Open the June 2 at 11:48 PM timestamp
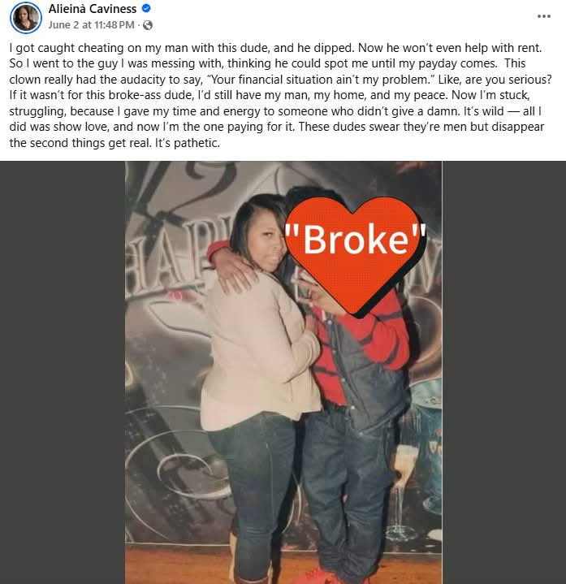 [91, 25]
